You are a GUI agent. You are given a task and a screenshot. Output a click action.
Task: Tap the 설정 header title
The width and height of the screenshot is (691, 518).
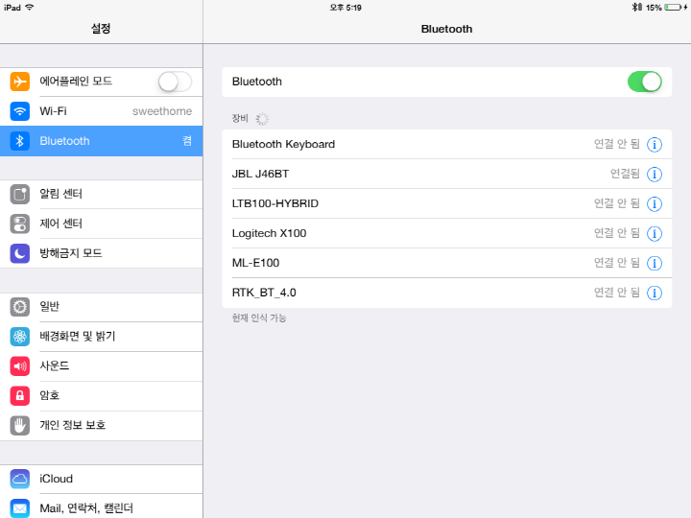click(x=101, y=29)
